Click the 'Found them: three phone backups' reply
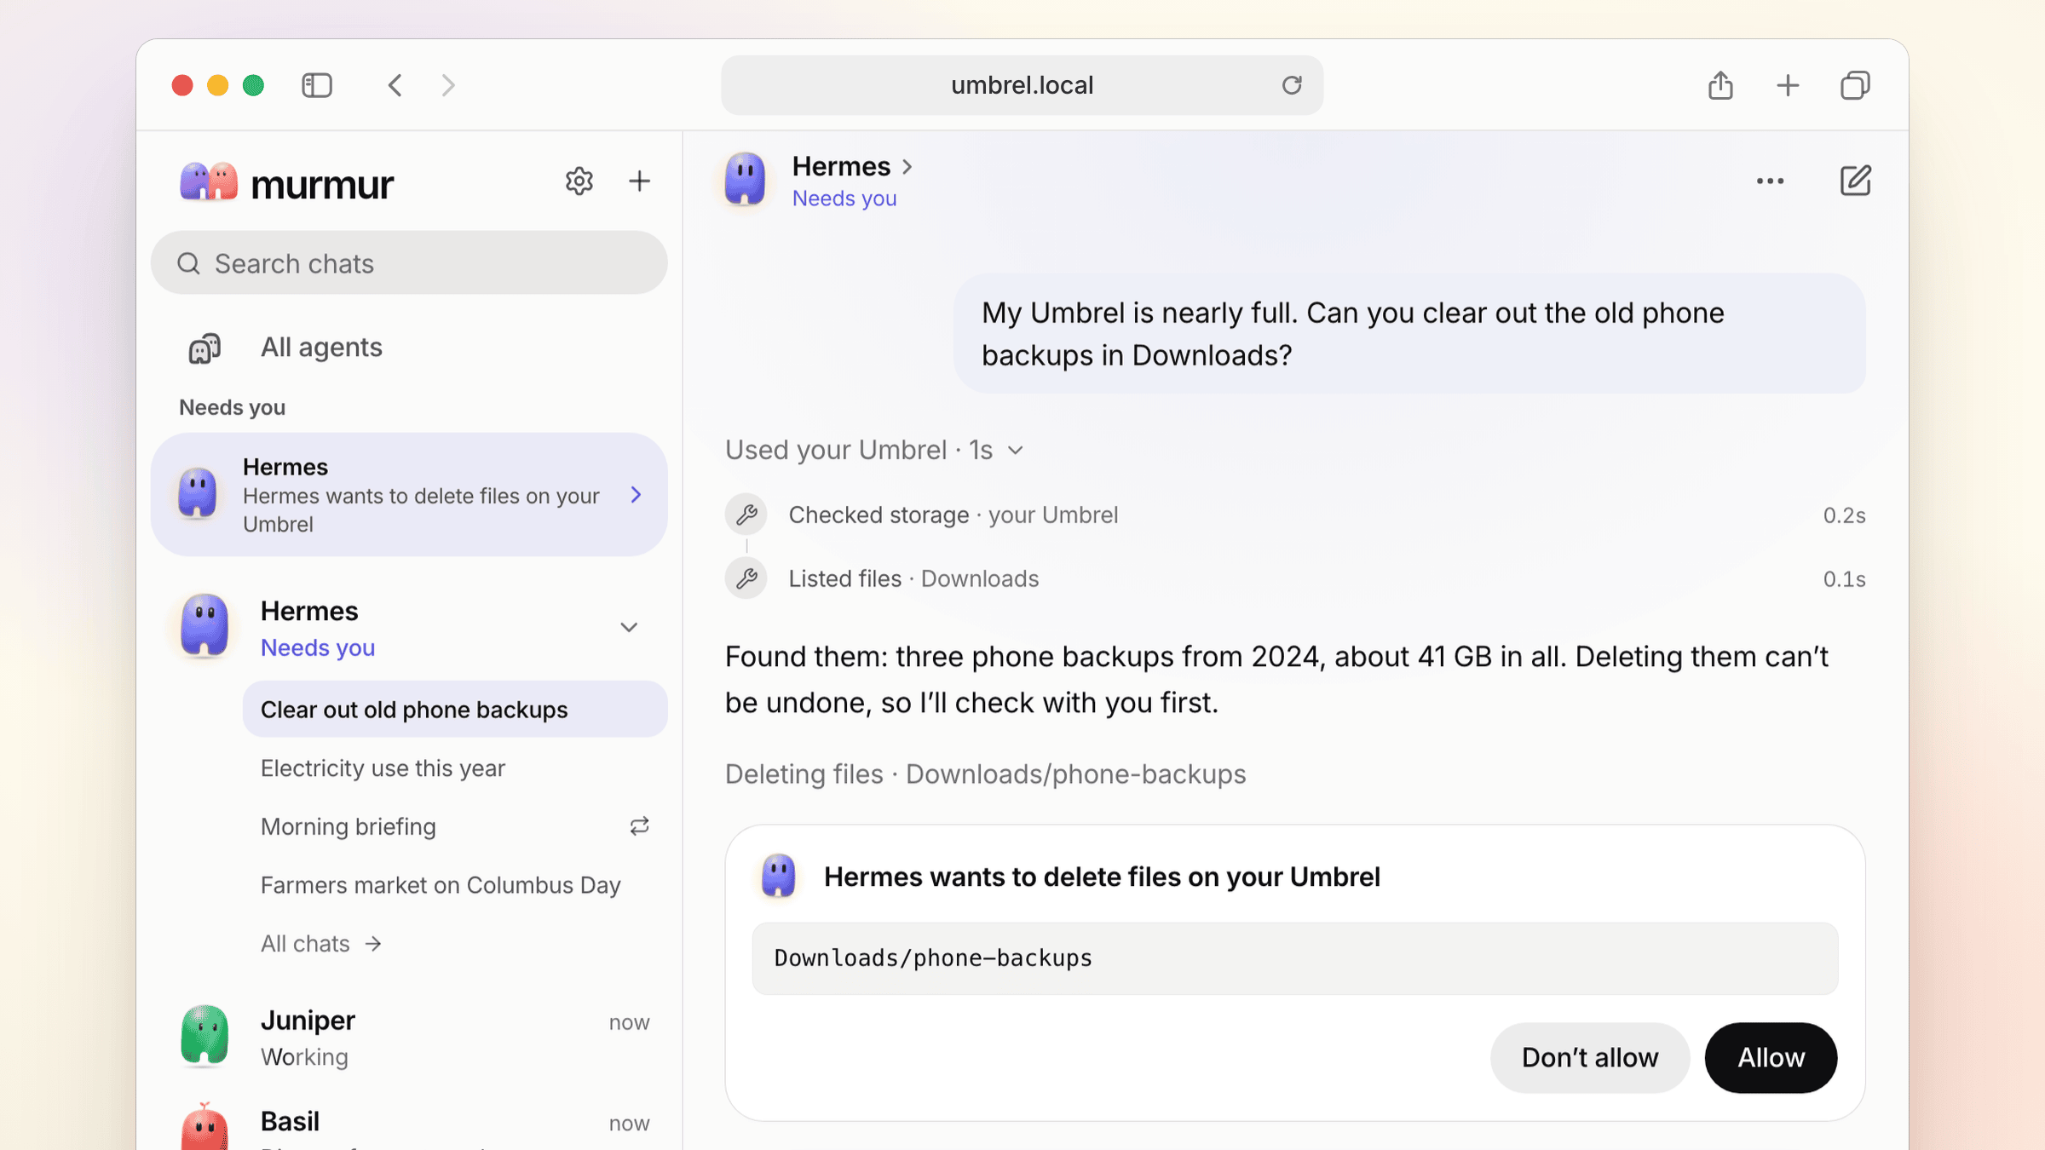2045x1150 pixels. click(1276, 680)
